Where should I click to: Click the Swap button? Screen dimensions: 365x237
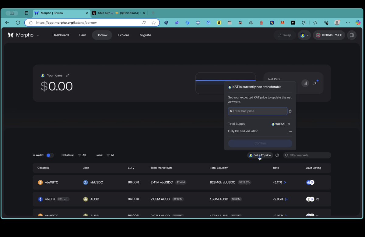pyautogui.click(x=284, y=35)
